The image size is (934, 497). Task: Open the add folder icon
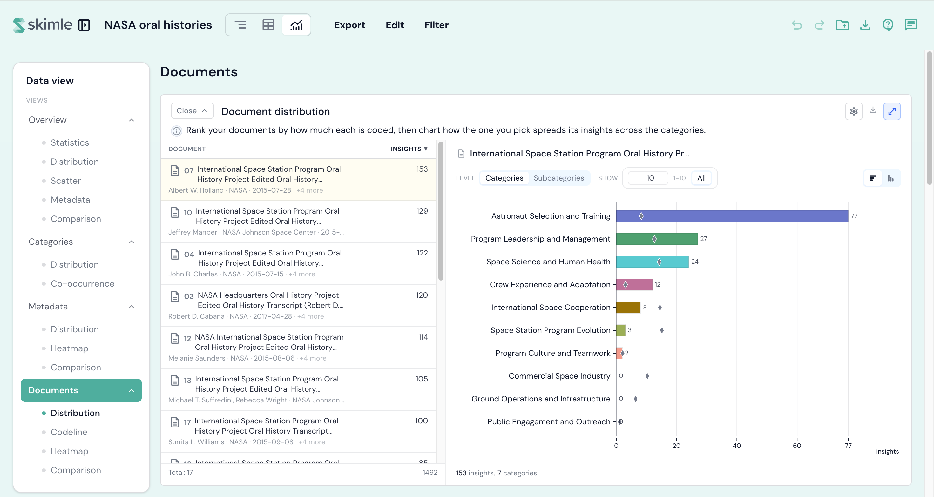(842, 25)
